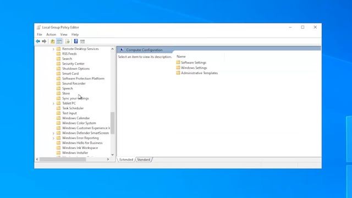Open the File menu
Image resolution: width=352 pixels, height=198 pixels.
tap(40, 34)
